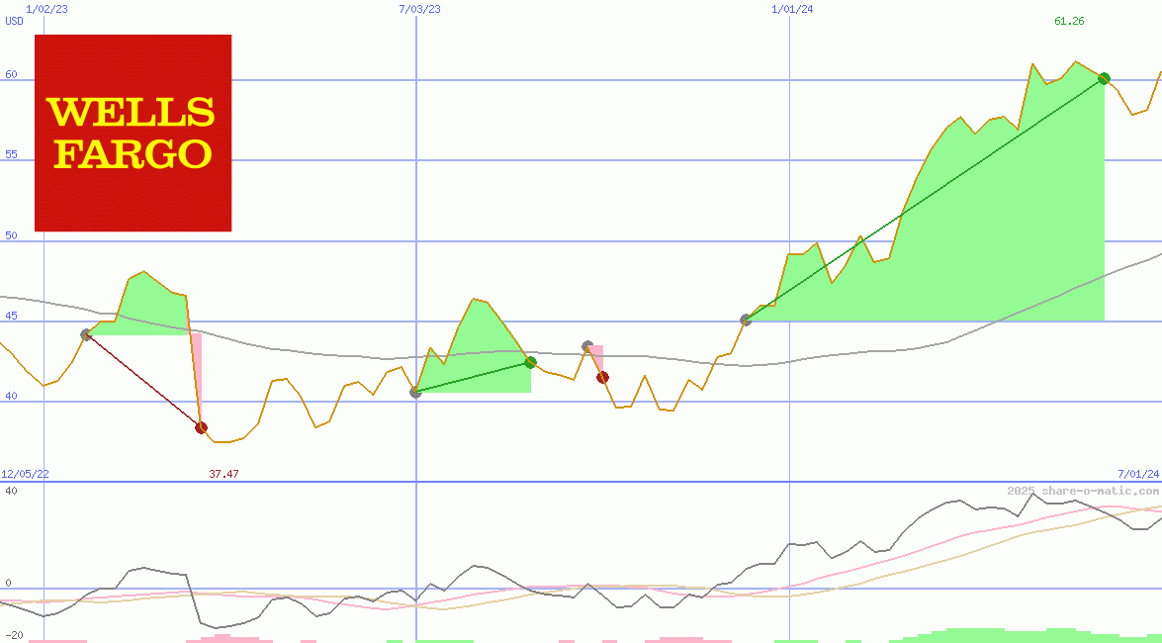Toggle the green gains shading on the rally
The image size is (1162, 643).
[x=989, y=247]
